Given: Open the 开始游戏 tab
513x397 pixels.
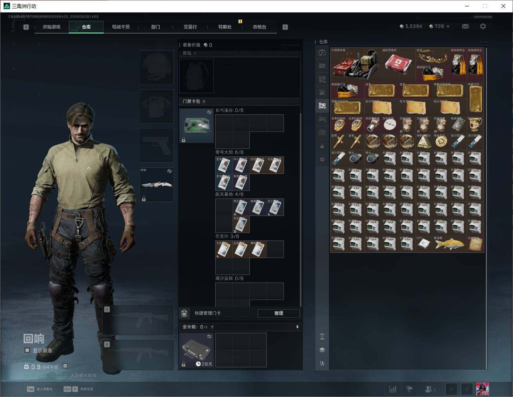Looking at the screenshot, I should pos(52,27).
